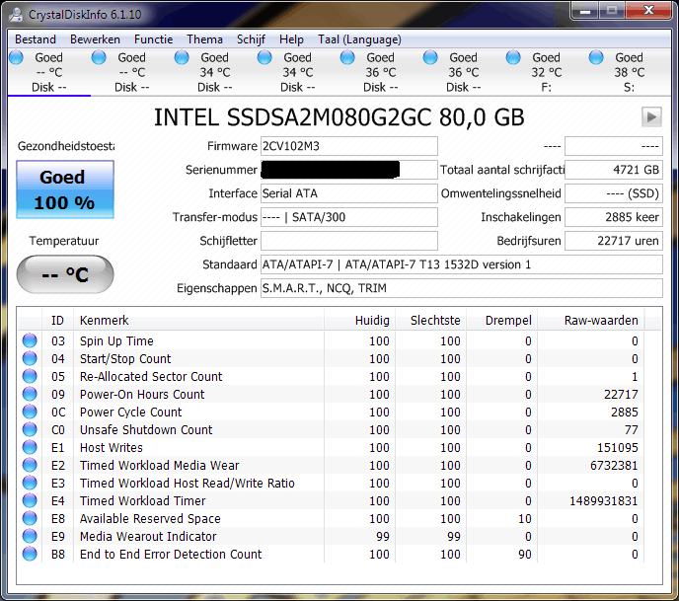Click the Goed 100 % health status button
679x601 pixels.
point(65,189)
